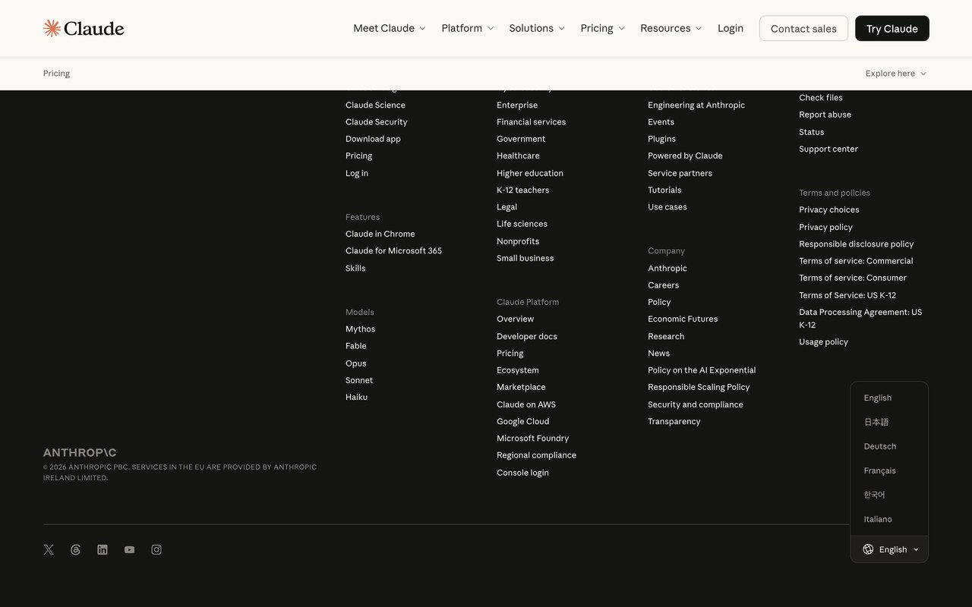Image resolution: width=972 pixels, height=607 pixels.
Task: Open the Support center link
Action: [x=828, y=149]
